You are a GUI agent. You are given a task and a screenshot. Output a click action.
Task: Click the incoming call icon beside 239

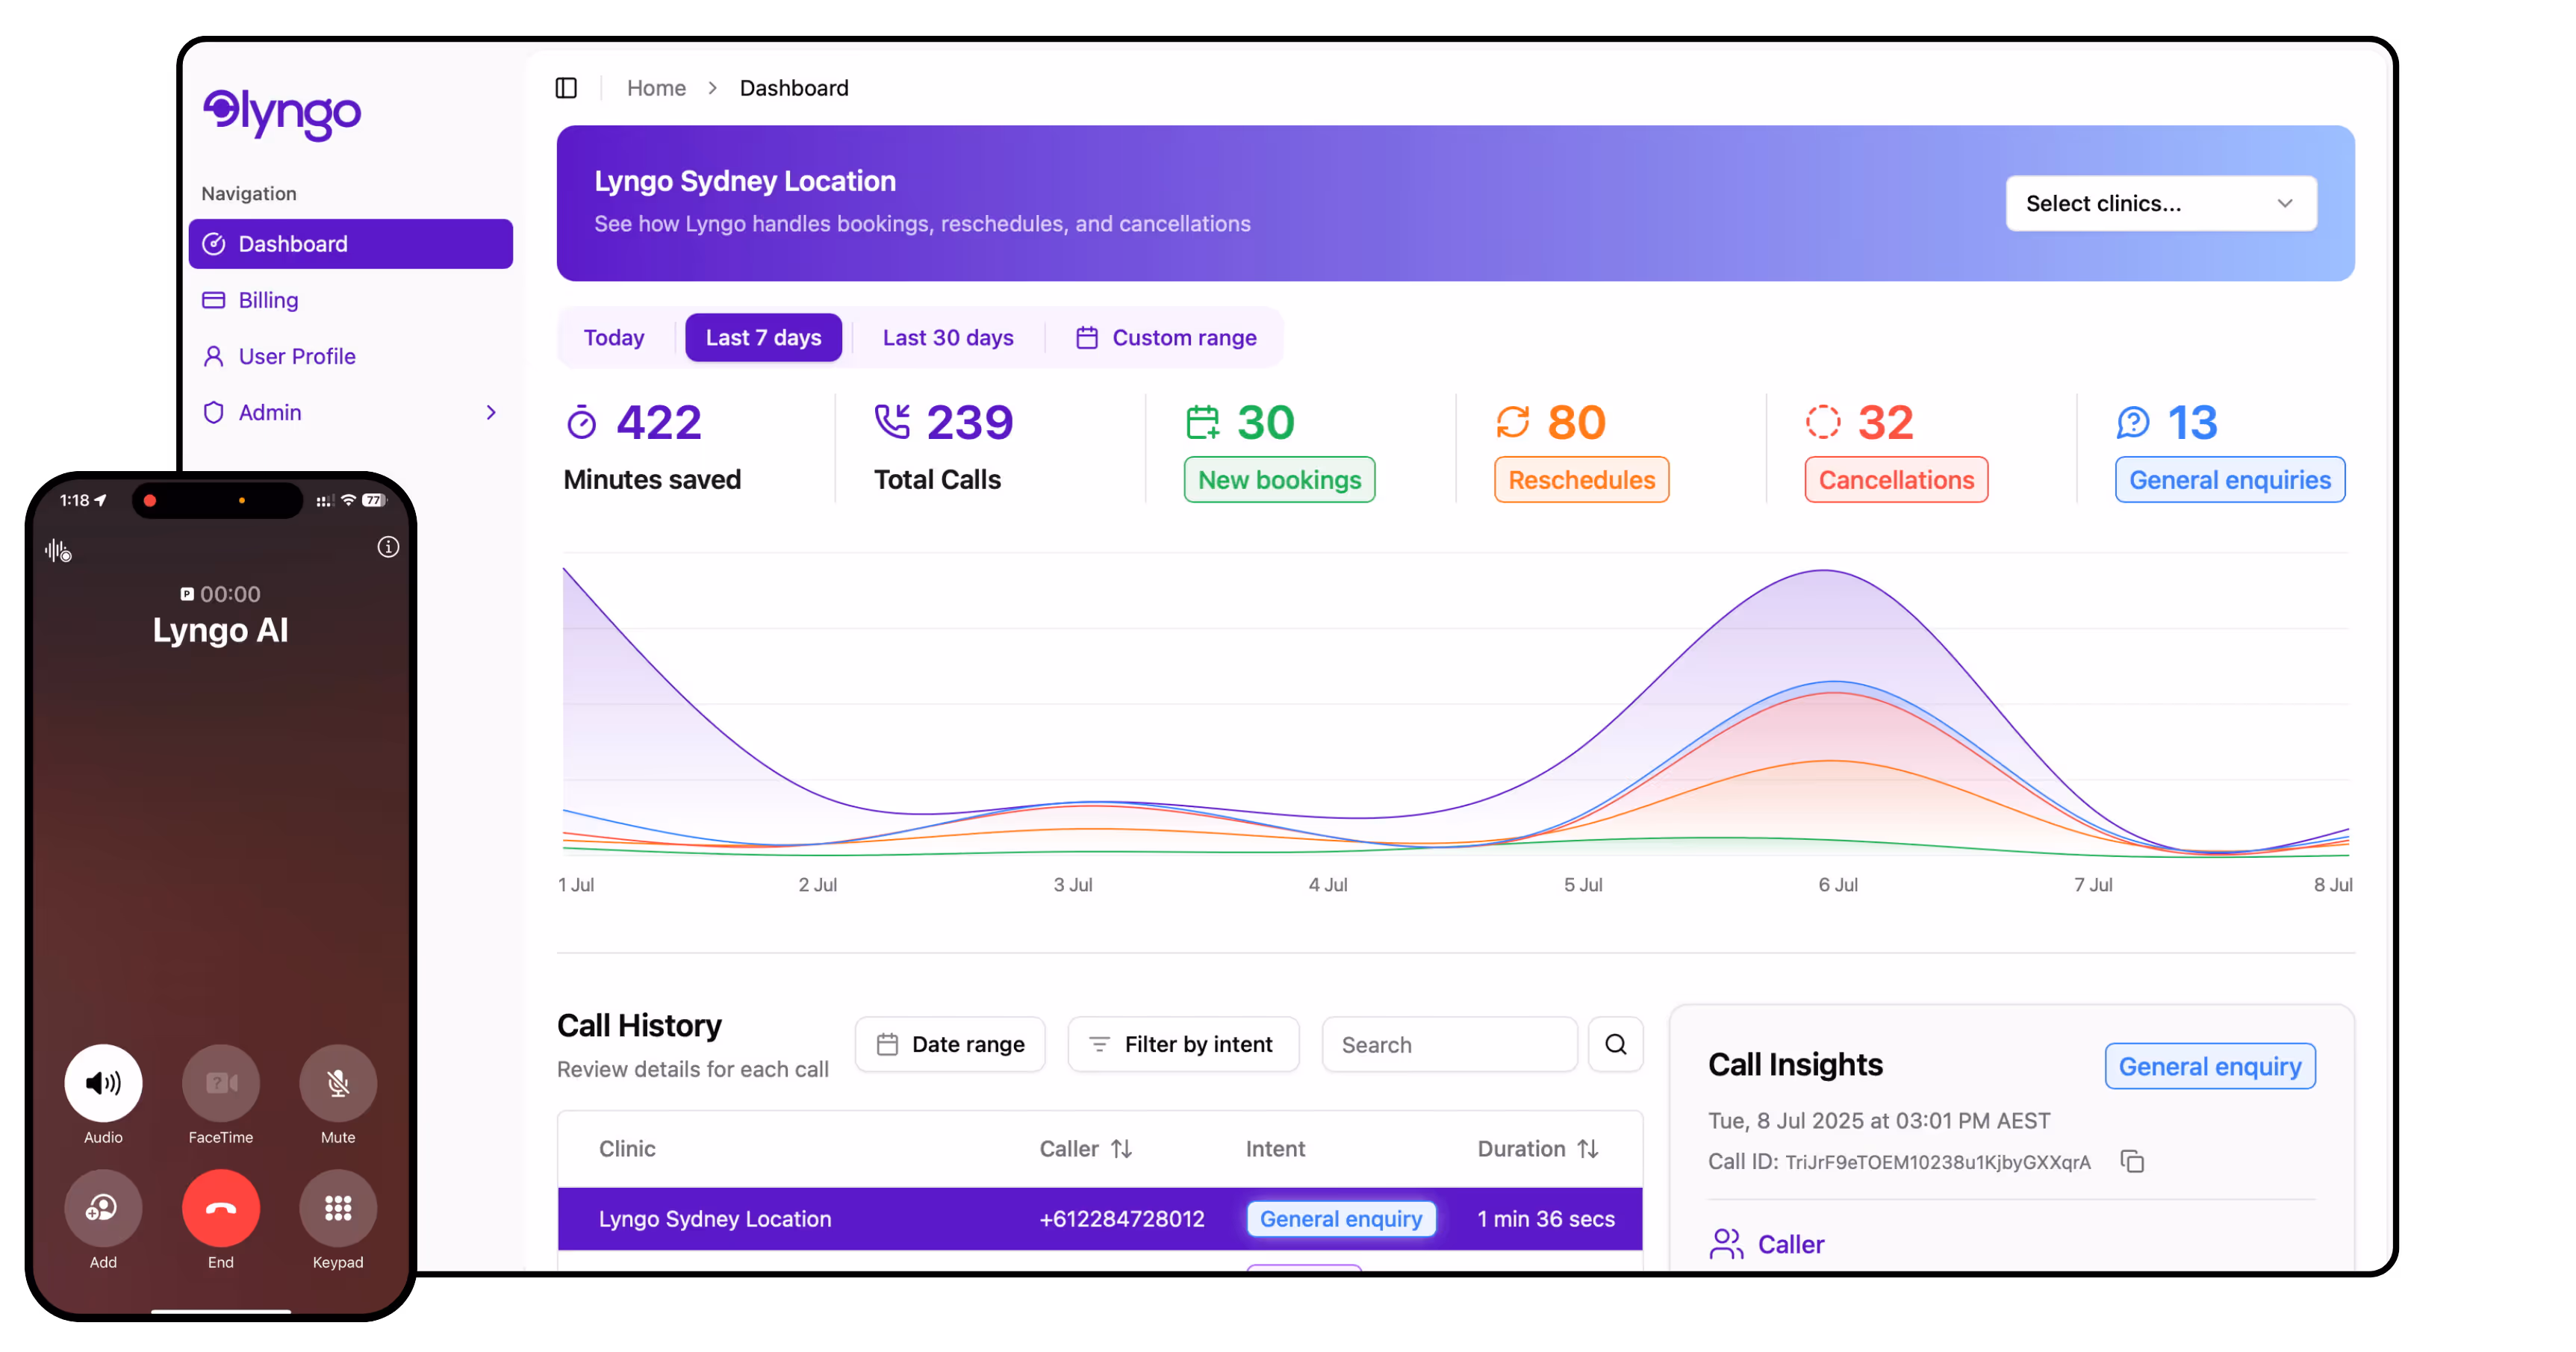coord(892,422)
